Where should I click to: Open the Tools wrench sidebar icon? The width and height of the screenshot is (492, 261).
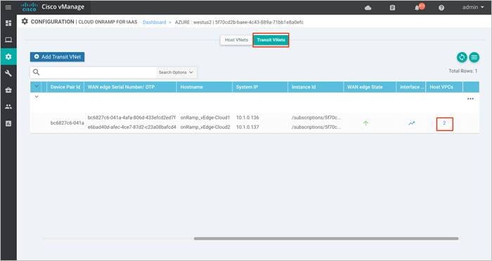pos(8,73)
